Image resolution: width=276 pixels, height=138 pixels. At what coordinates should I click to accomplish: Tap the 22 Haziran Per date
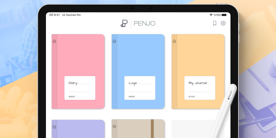pos(72,15)
